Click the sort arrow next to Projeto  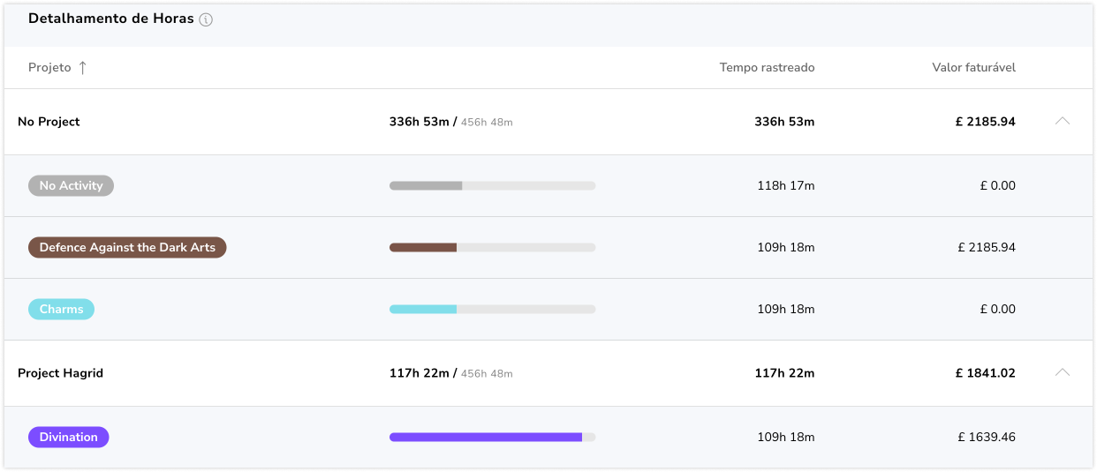(x=83, y=68)
